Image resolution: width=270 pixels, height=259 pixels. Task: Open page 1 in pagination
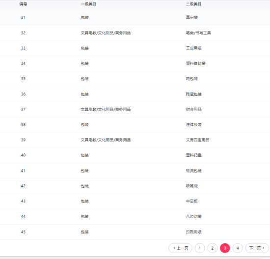(200, 248)
